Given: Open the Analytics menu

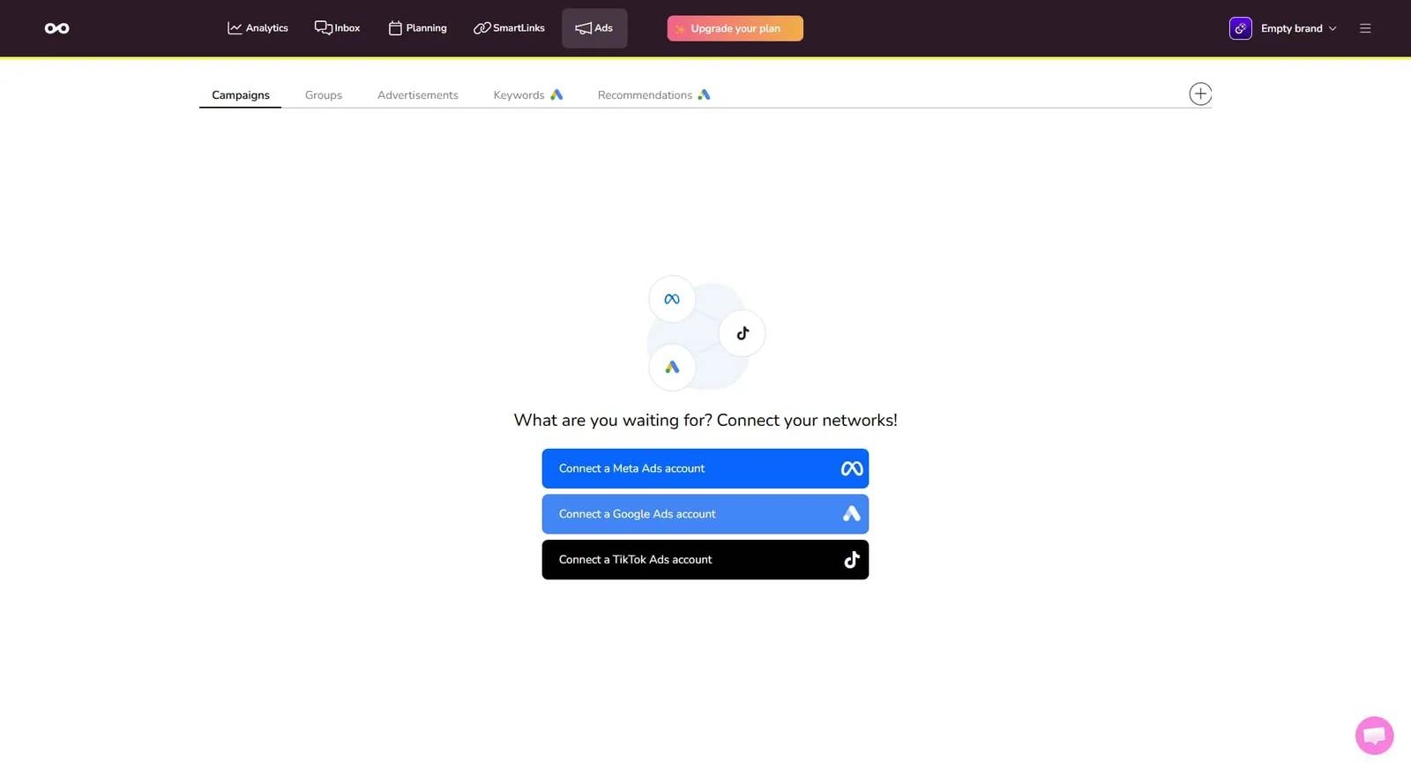Looking at the screenshot, I should [258, 28].
